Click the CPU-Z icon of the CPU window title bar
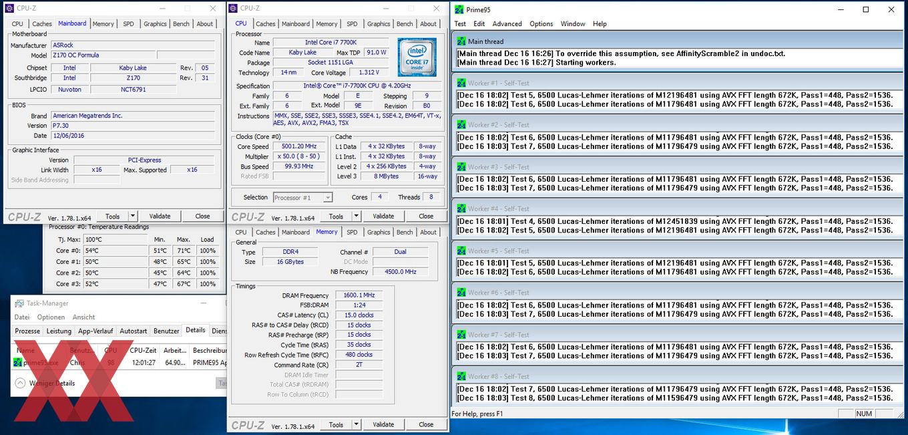The width and height of the screenshot is (908, 435). point(234,8)
